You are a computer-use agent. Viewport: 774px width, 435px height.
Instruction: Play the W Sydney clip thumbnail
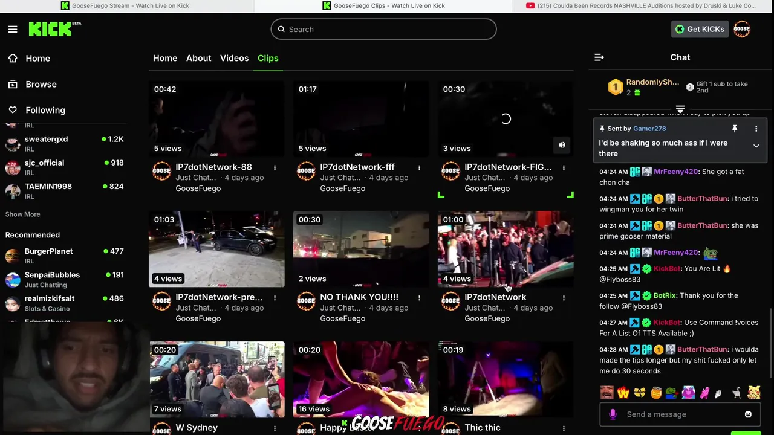pos(216,379)
